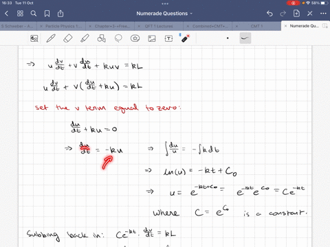Close the QFT 1 Lectures tab
This screenshot has height=247, width=330.
click(139, 26)
